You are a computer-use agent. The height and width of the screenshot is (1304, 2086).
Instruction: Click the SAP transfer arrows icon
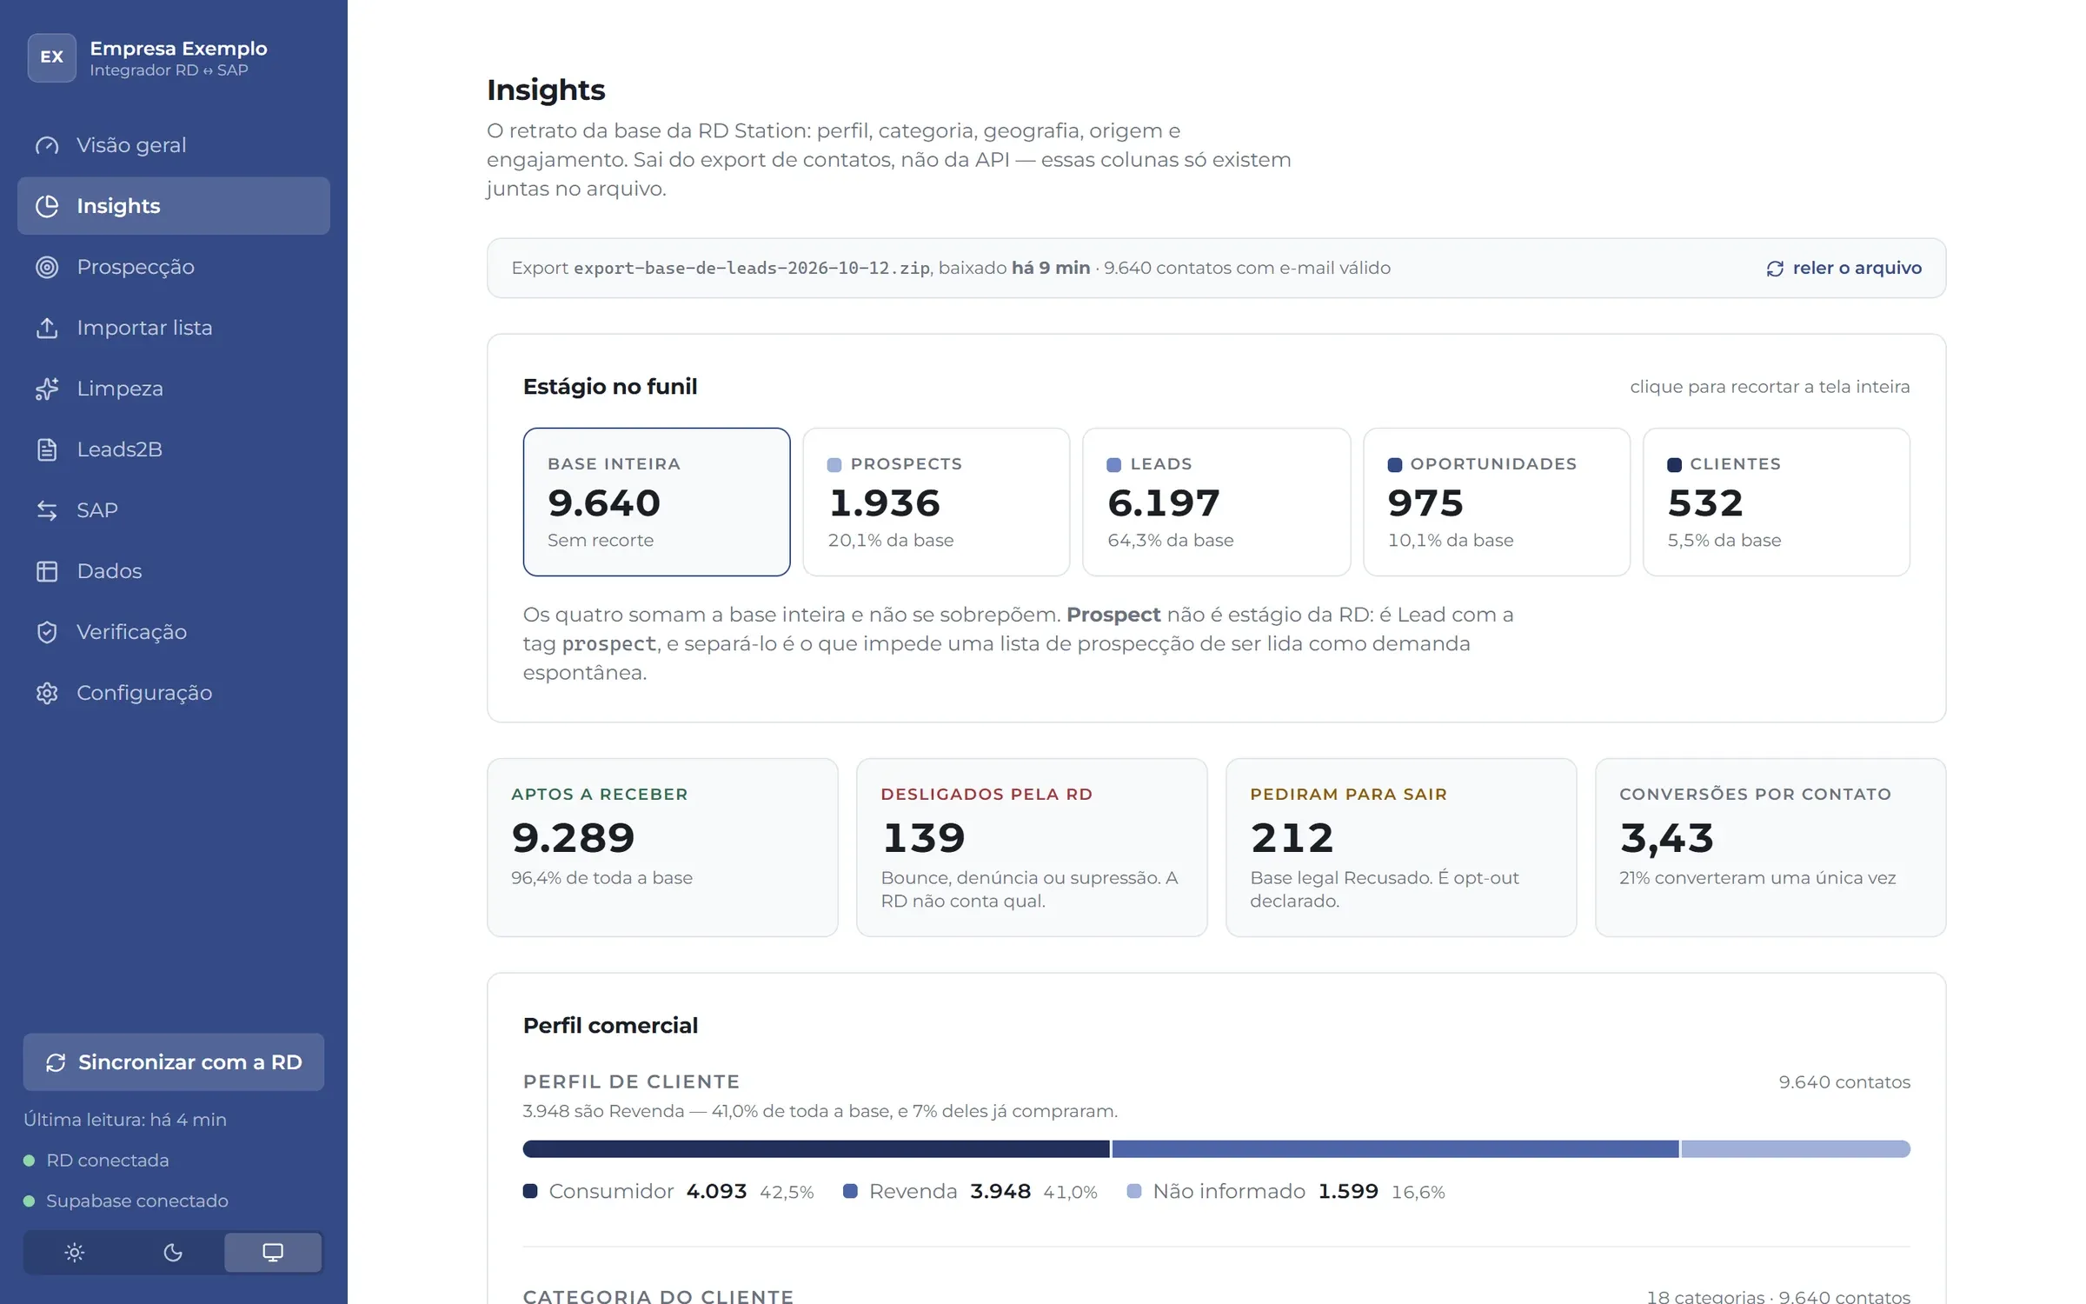click(47, 510)
